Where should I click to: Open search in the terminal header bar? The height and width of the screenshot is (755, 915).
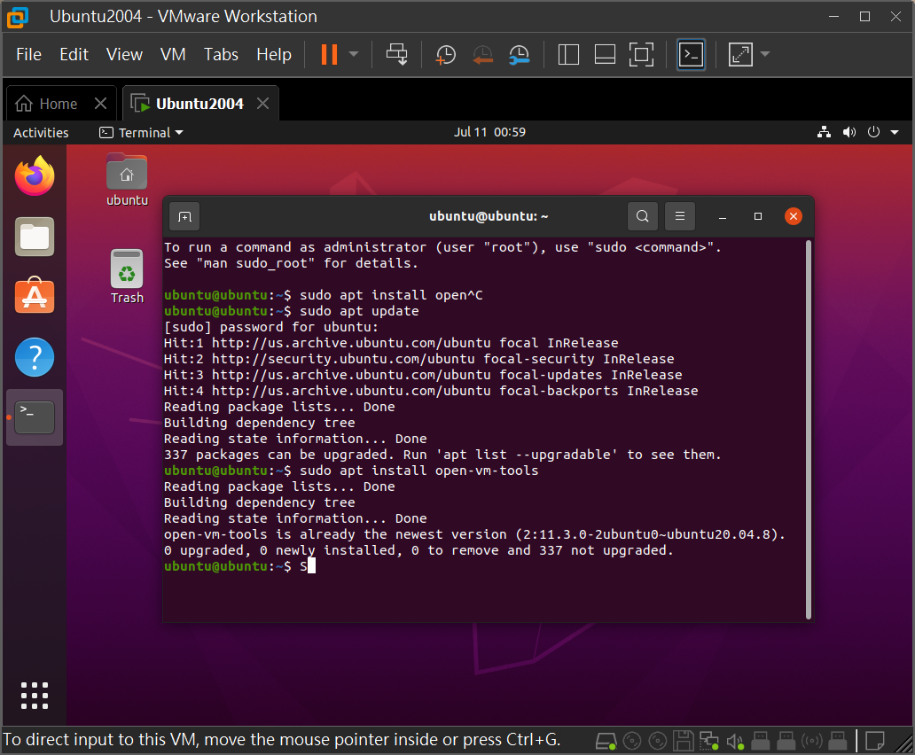coord(643,216)
